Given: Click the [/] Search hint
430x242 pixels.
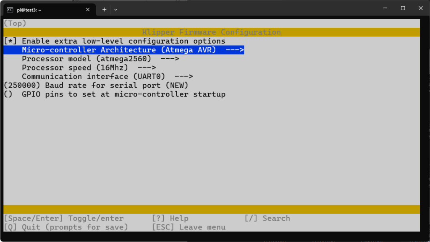Looking at the screenshot, I should (267, 218).
